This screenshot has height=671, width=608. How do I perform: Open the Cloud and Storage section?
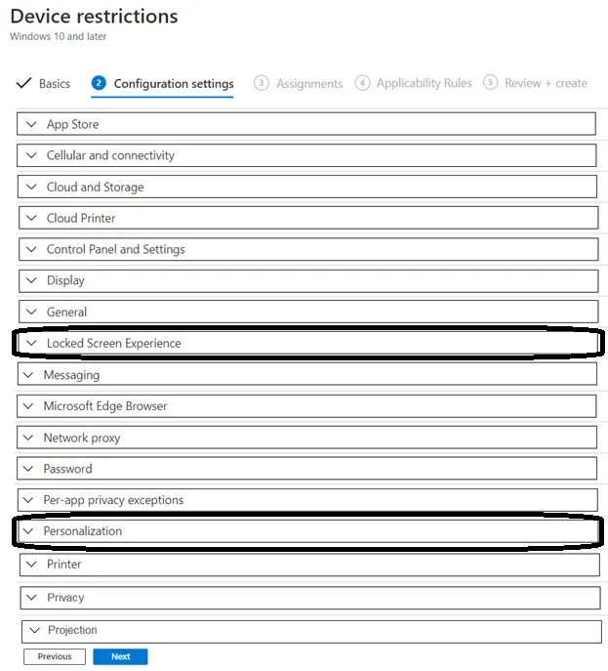pos(307,187)
